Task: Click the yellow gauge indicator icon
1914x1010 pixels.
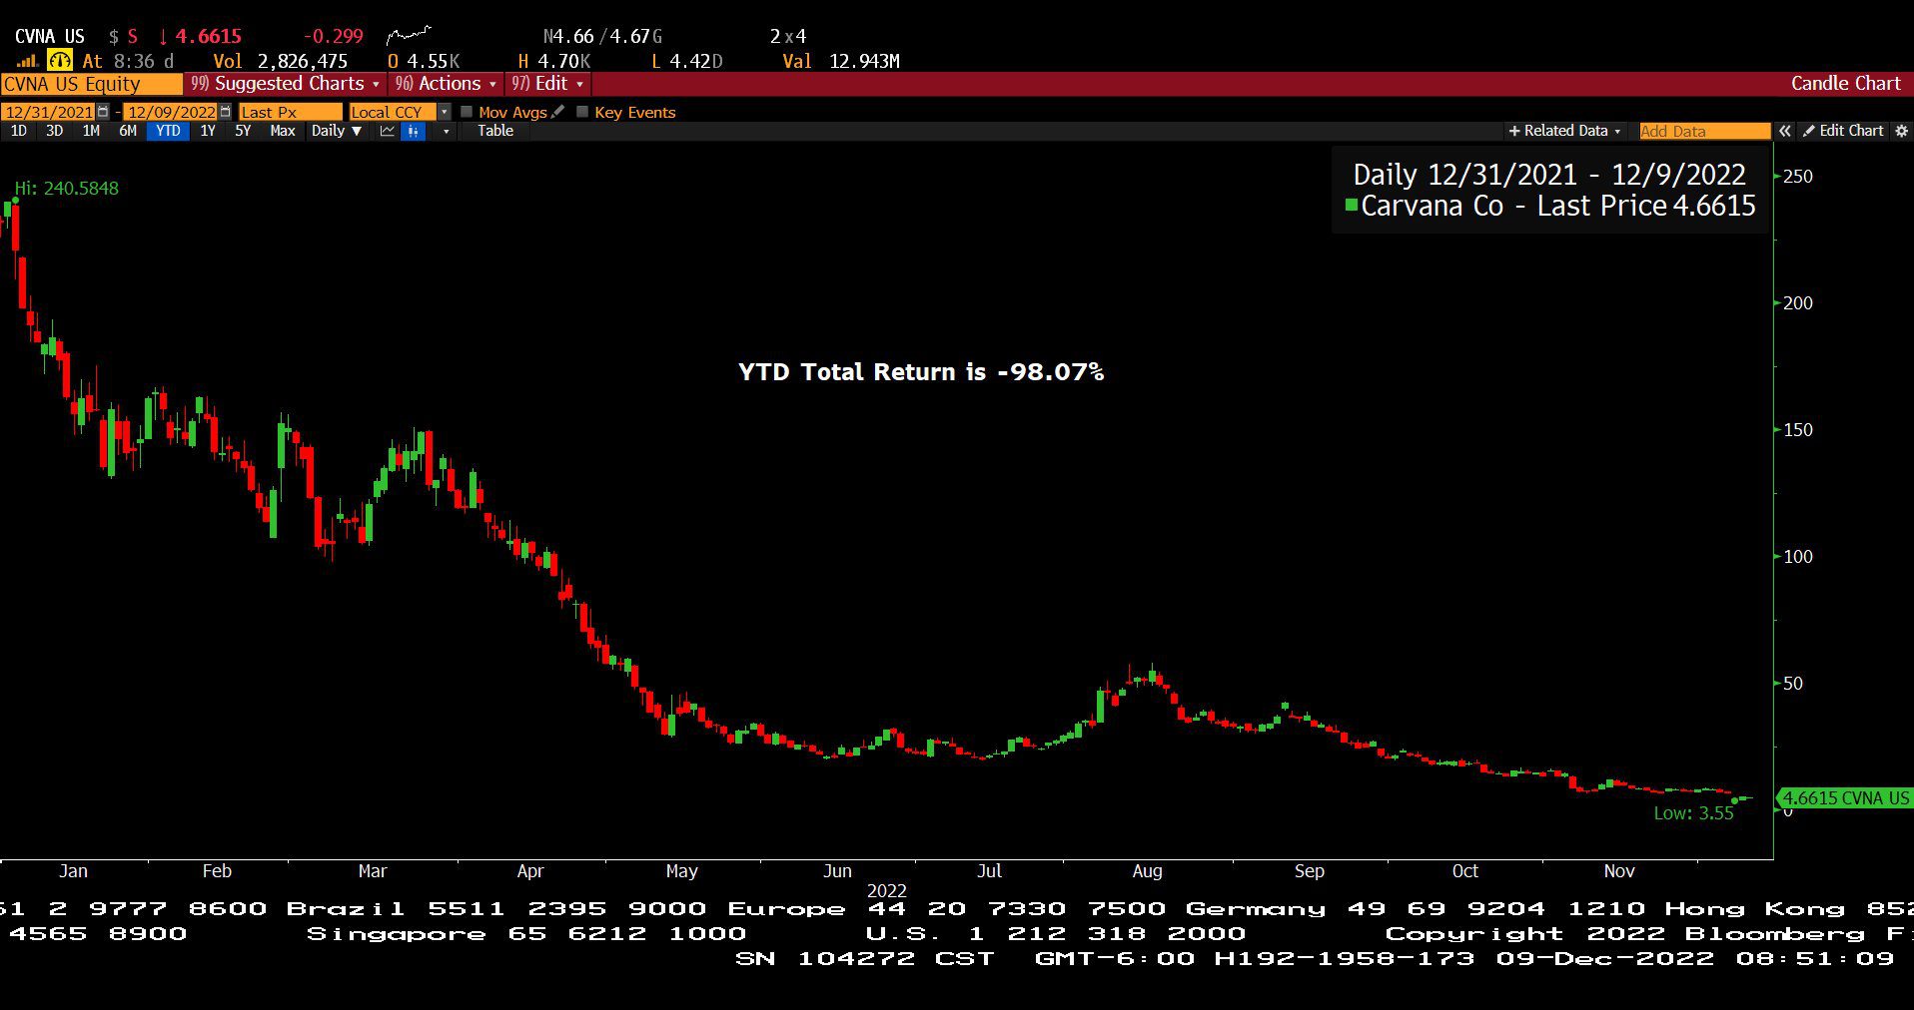Action: point(60,61)
